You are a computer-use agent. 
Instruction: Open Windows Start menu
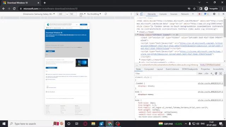pos(4,124)
